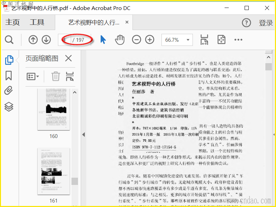Click the 登录 sign-in link
Screen dimensions: 276x207
[266, 23]
